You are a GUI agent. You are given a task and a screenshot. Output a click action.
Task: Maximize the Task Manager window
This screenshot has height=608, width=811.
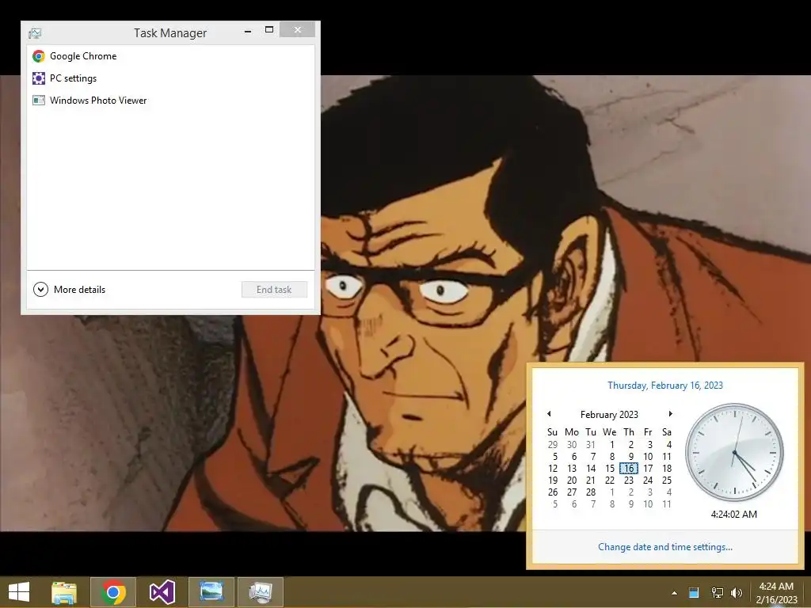tap(269, 30)
